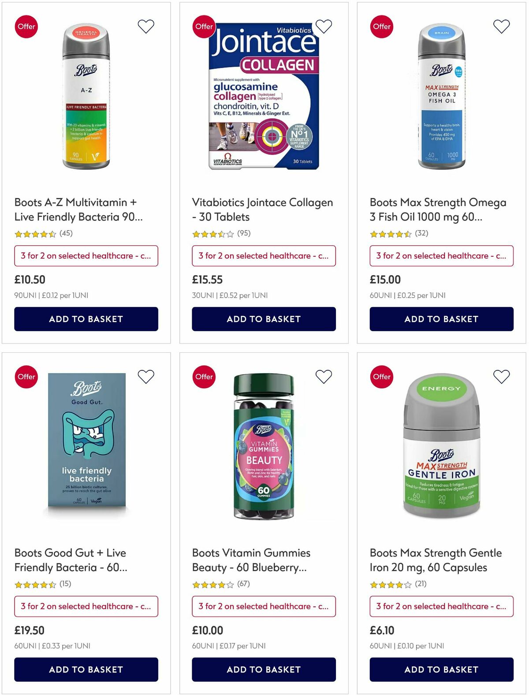Add Boots A-Z Multivitamin to basket
The width and height of the screenshot is (529, 695).
point(86,319)
